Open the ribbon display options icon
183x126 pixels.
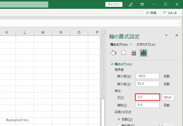(142, 4)
